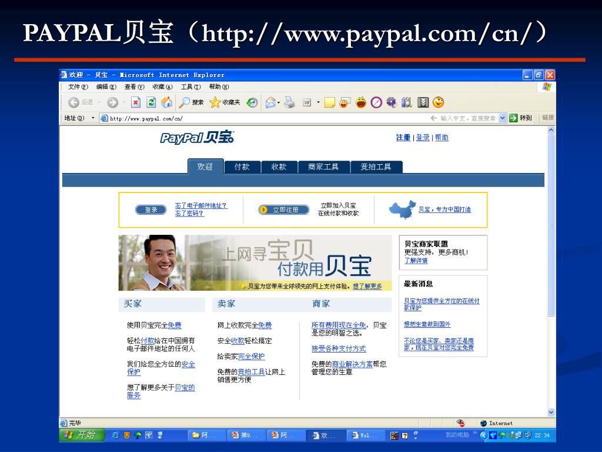Image resolution: width=602 pixels, height=452 pixels.
Task: Click the orange laughing face toolbar icon
Action: tap(361, 102)
